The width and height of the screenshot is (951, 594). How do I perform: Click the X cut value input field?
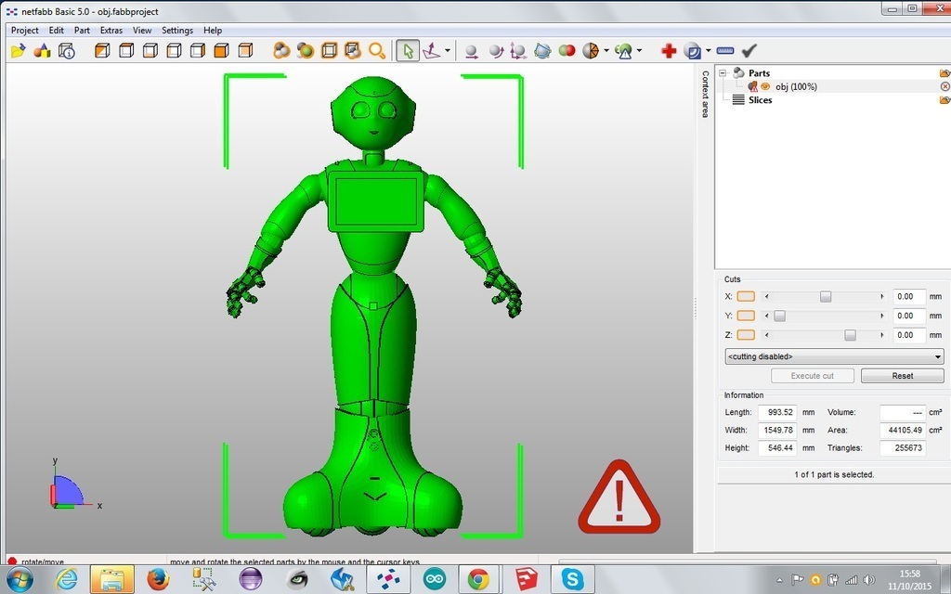(907, 297)
